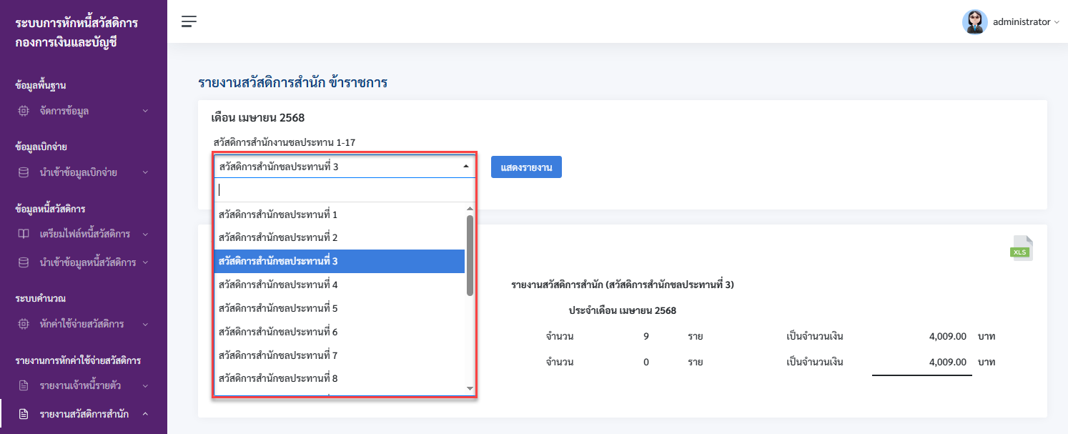Image resolution: width=1068 pixels, height=434 pixels.
Task: Click the document icon beside รายงานเจ้าหนี้รายตัว
Action: pos(24,385)
